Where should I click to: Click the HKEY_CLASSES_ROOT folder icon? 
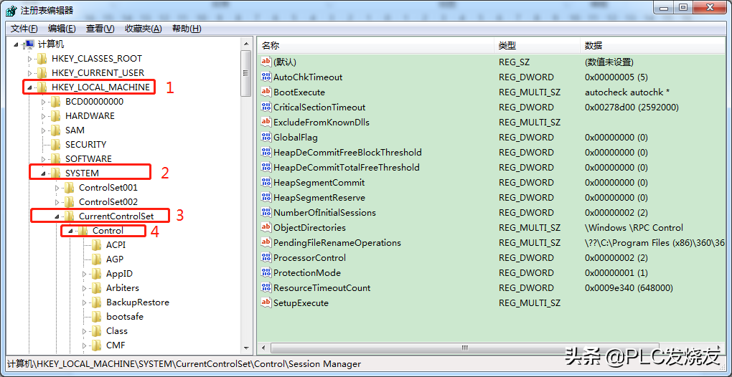pyautogui.click(x=42, y=59)
